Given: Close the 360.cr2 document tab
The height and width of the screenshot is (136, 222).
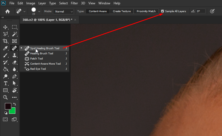Looking at the screenshot, I should tap(75, 20).
